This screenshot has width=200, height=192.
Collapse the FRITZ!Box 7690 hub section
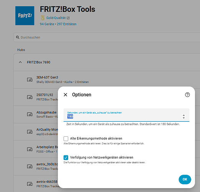(x=20, y=62)
